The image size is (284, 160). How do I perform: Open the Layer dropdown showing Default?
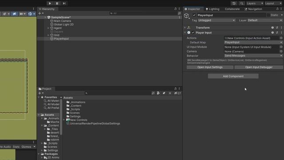[x=265, y=20]
